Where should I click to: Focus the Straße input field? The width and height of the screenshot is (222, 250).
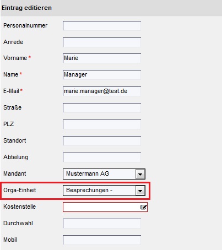pyautogui.click(x=102, y=108)
